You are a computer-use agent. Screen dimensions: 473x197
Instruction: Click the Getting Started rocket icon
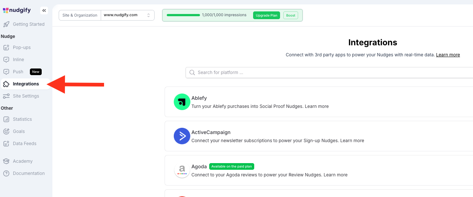coord(6,24)
